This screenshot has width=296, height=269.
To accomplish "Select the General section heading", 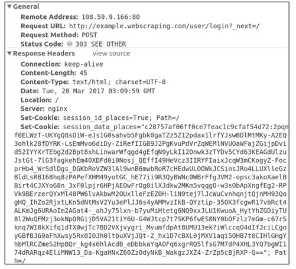I will [26, 6].
